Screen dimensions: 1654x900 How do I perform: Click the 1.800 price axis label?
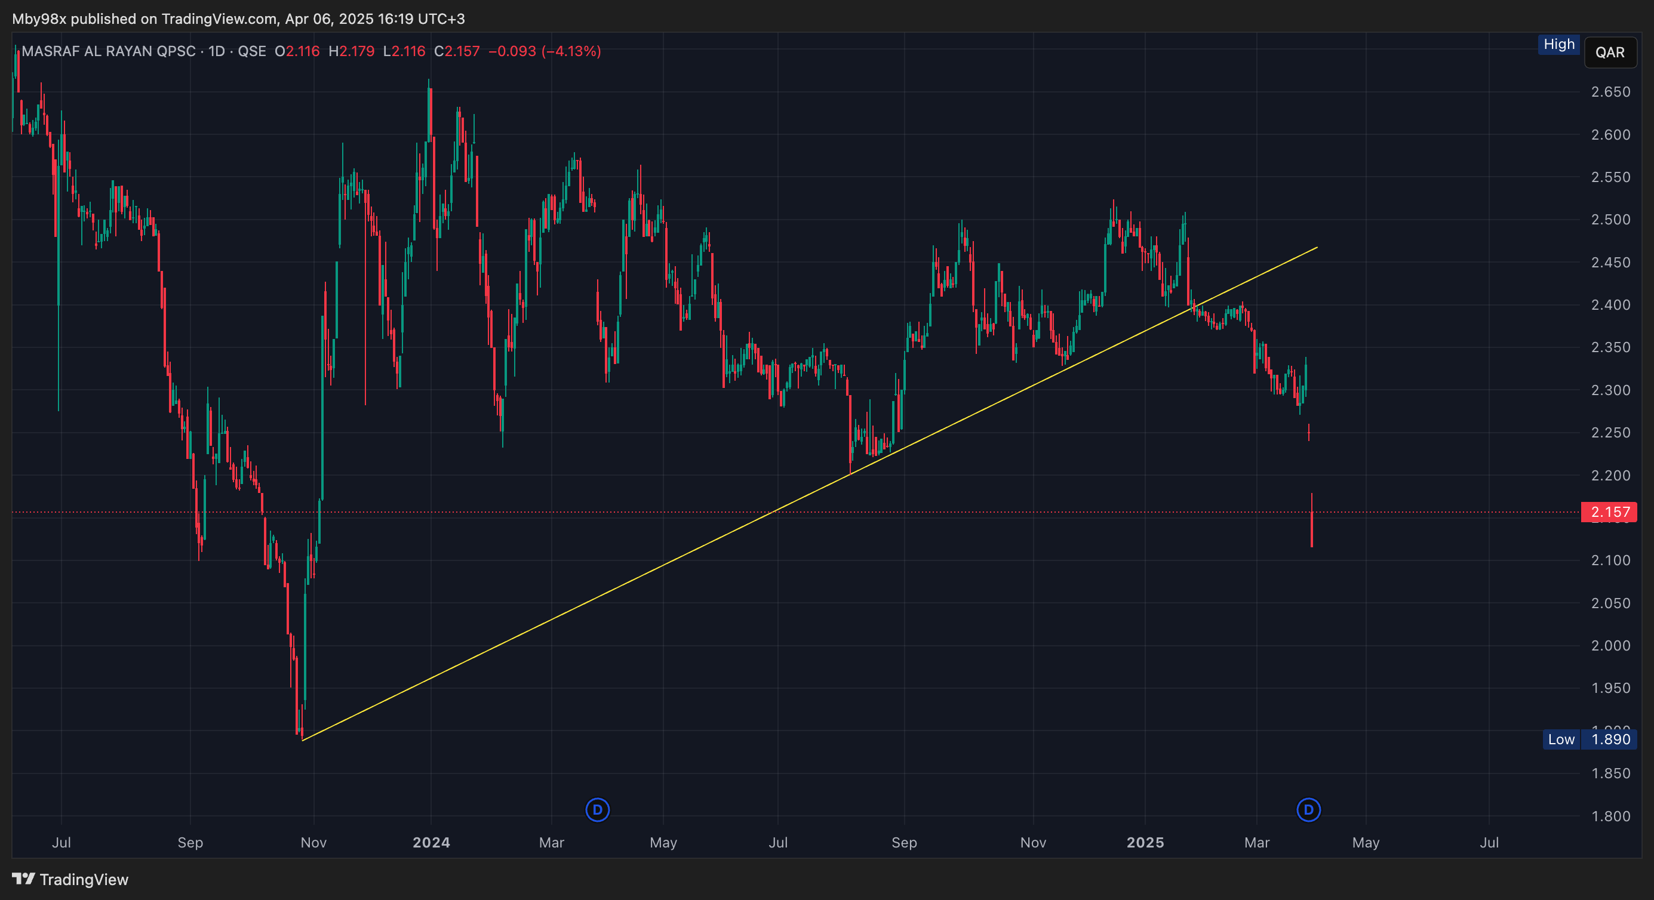1610,816
